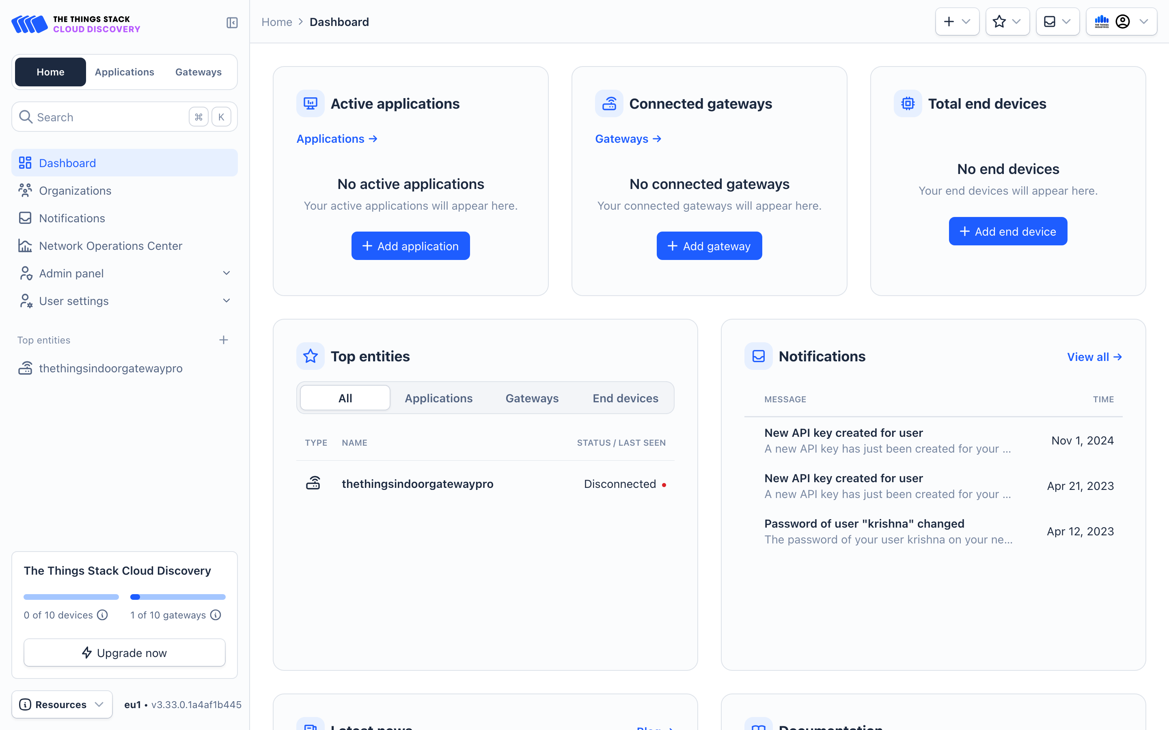Click the gateways quota info icon
The width and height of the screenshot is (1169, 730).
click(x=216, y=614)
